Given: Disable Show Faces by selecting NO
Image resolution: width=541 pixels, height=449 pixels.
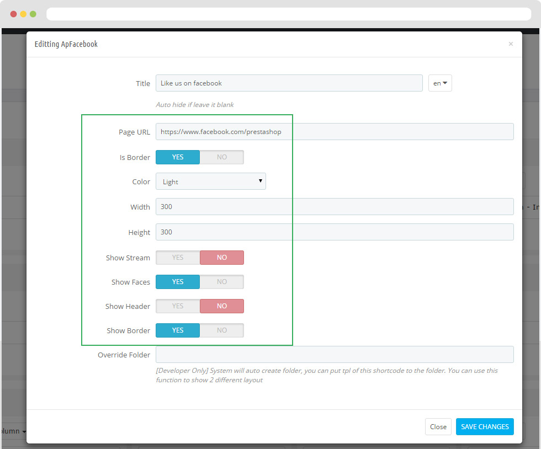Looking at the screenshot, I should (221, 282).
